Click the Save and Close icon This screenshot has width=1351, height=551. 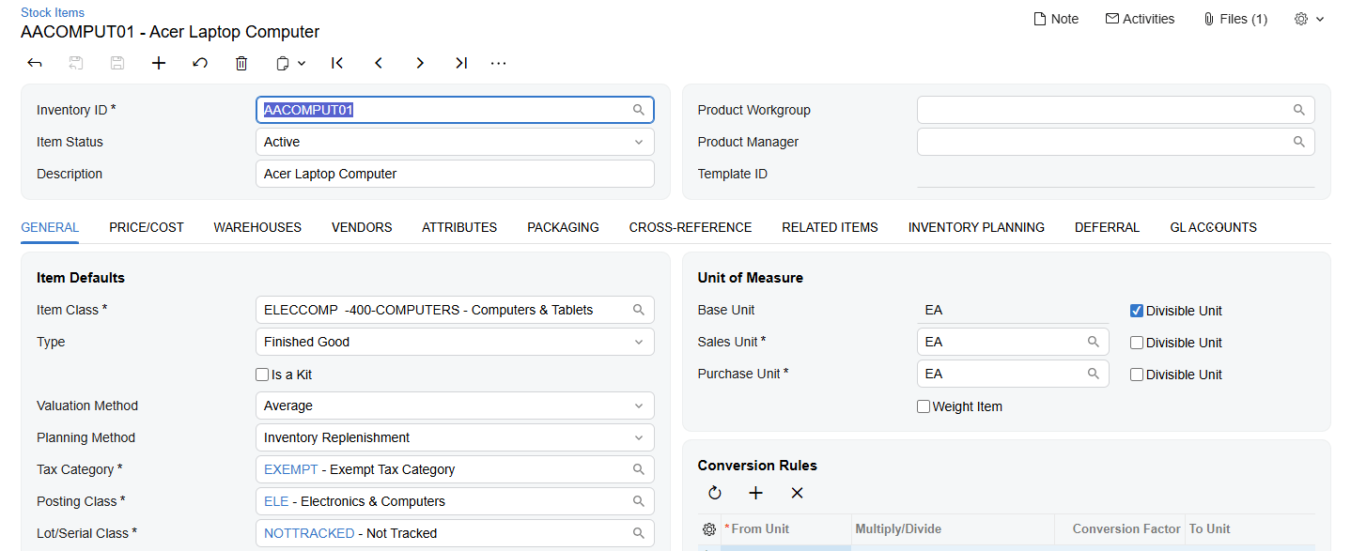[x=76, y=63]
